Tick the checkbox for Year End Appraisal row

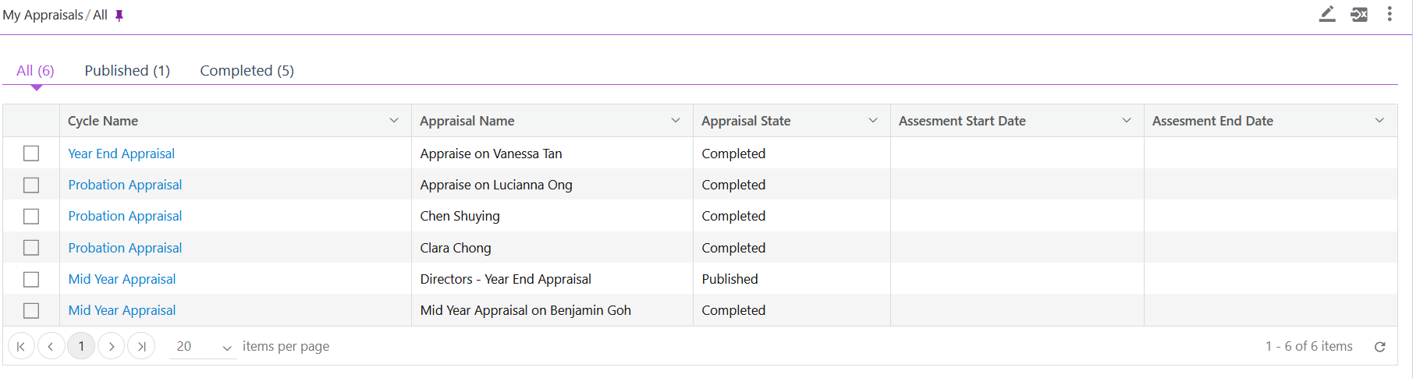pos(31,154)
